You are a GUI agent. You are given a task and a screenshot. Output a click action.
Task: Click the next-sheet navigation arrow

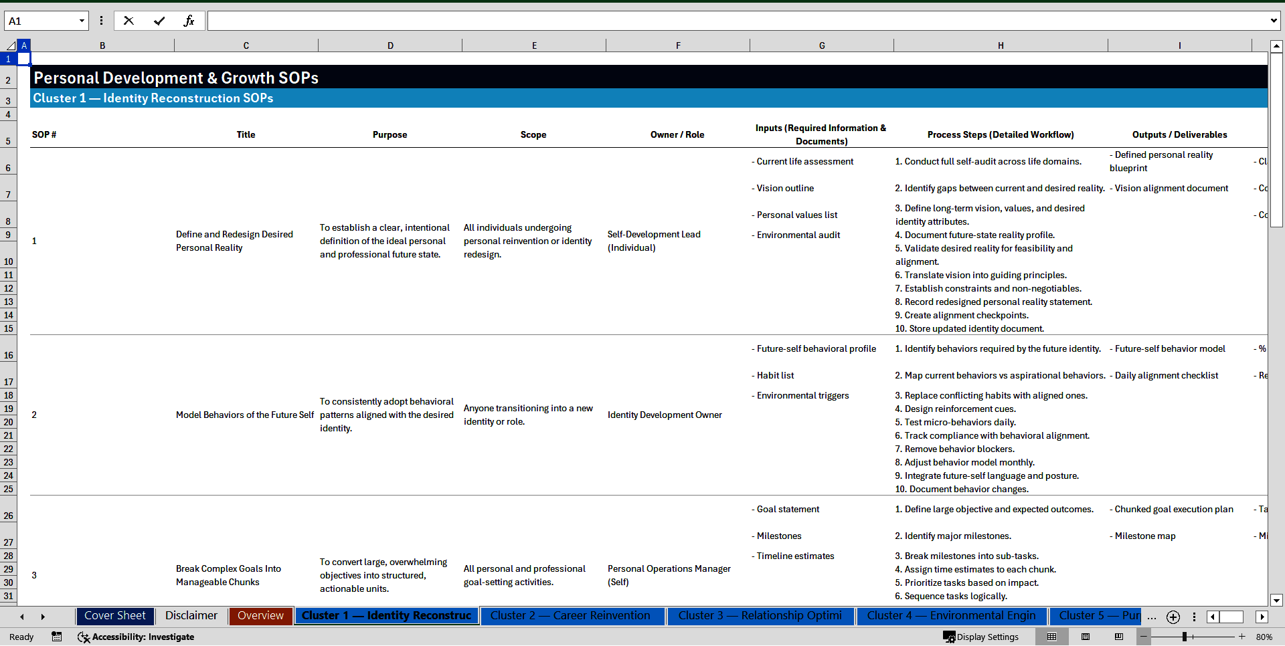43,617
